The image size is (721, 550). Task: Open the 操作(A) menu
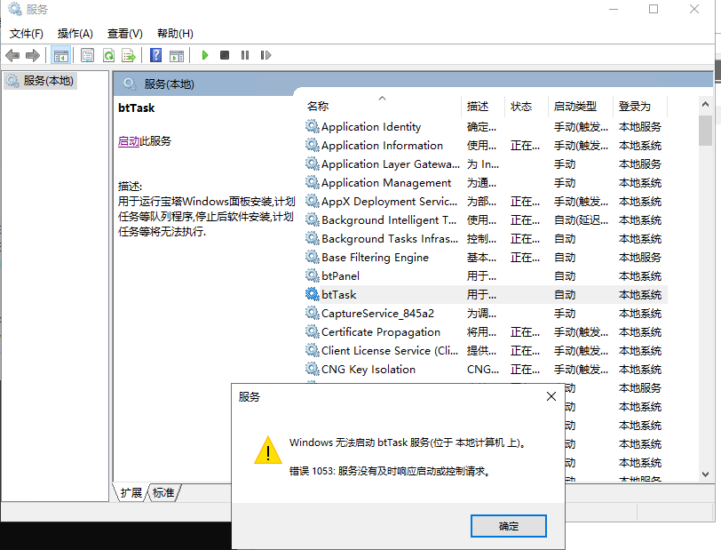[x=75, y=34]
